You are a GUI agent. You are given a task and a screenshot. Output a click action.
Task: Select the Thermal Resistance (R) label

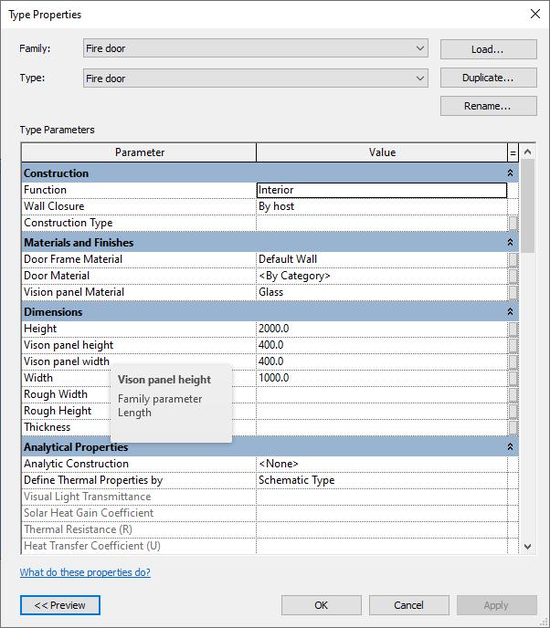[x=79, y=529]
